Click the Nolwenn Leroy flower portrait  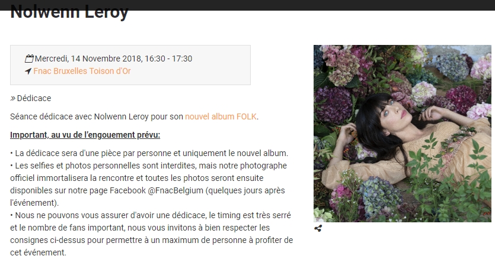pos(402,134)
